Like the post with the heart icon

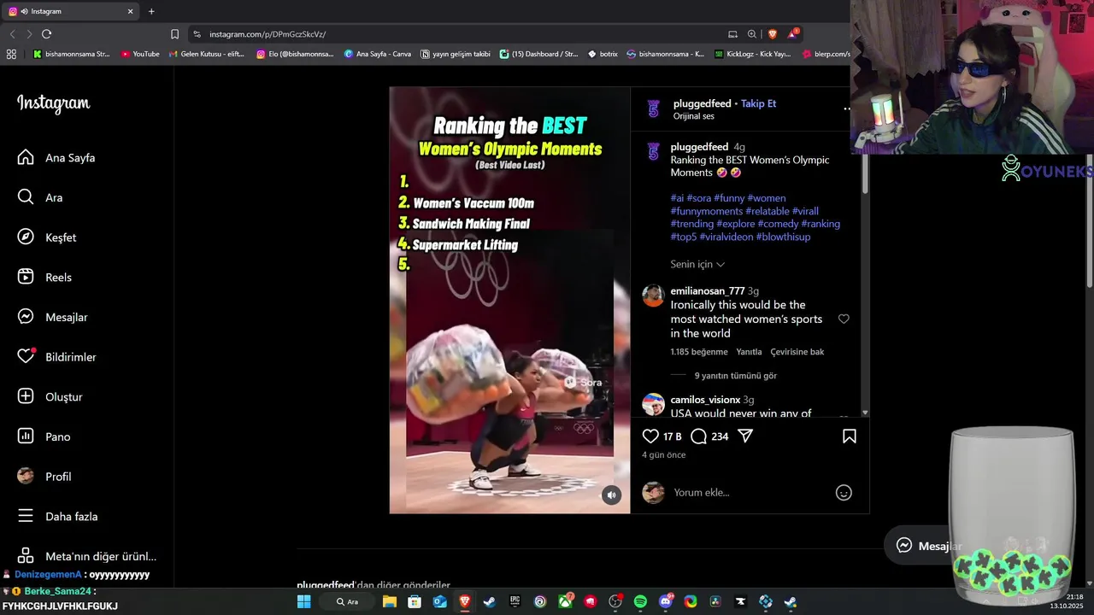[650, 436]
